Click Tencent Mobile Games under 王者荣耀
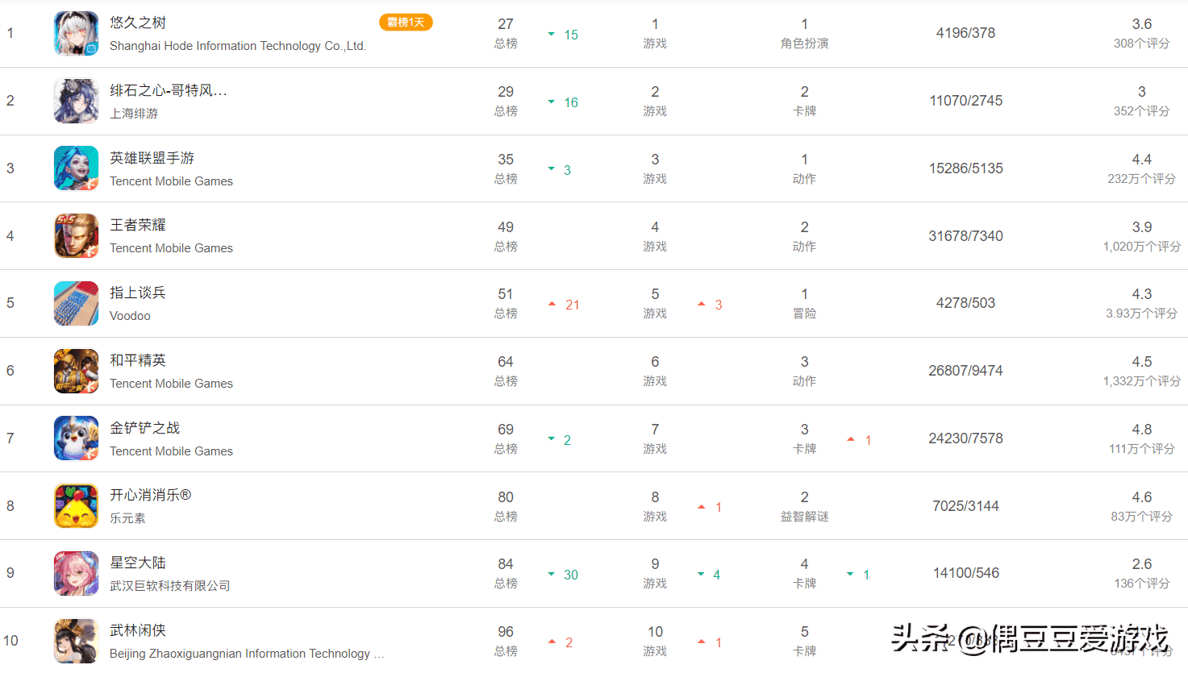Image resolution: width=1188 pixels, height=673 pixels. tap(171, 248)
